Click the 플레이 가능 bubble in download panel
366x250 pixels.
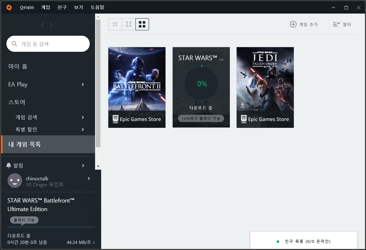pyautogui.click(x=24, y=220)
